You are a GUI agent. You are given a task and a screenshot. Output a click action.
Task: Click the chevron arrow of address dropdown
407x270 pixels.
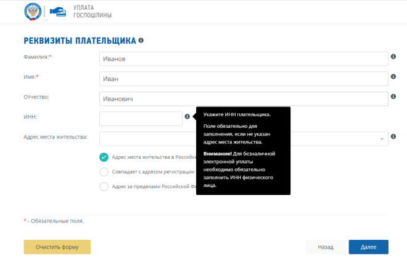coord(382,139)
